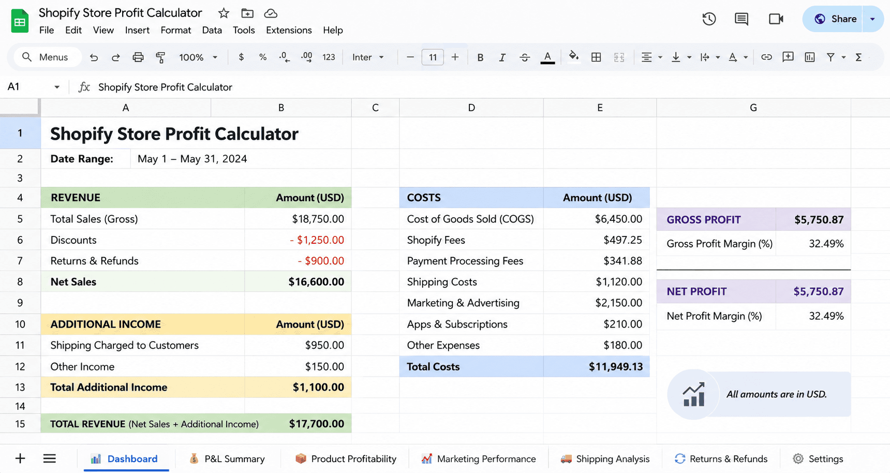Screen dimensions: 890x473
Task: Toggle italic formatting
Action: pos(502,57)
